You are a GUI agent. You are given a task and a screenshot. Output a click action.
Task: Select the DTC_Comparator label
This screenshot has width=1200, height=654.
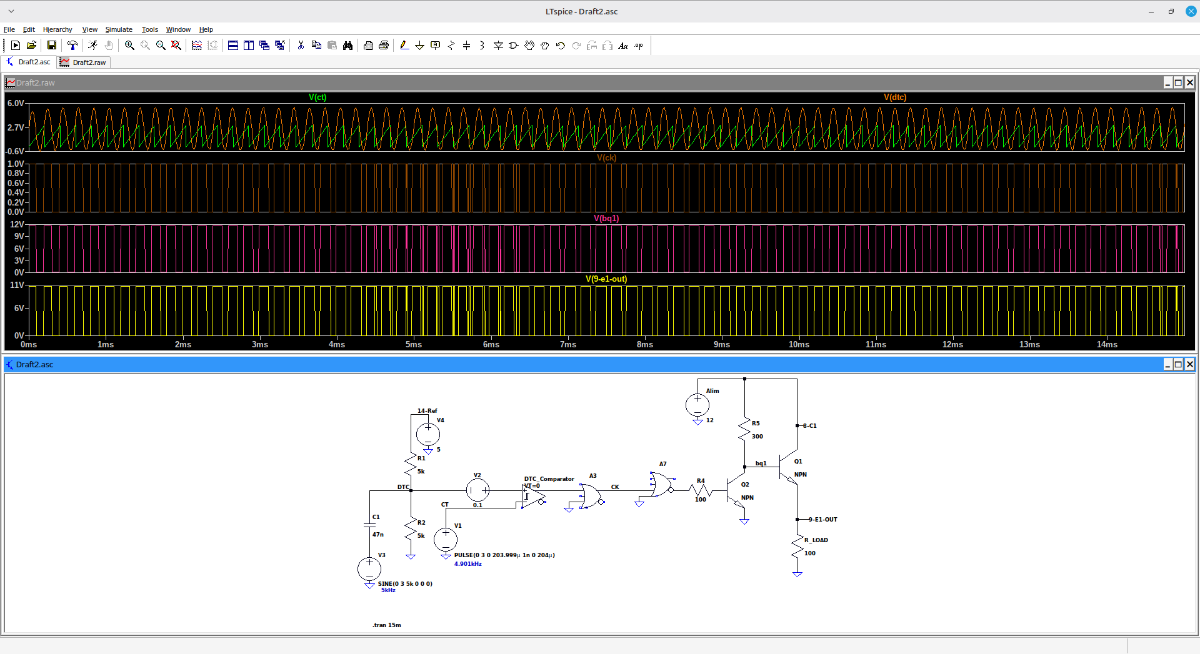click(549, 479)
